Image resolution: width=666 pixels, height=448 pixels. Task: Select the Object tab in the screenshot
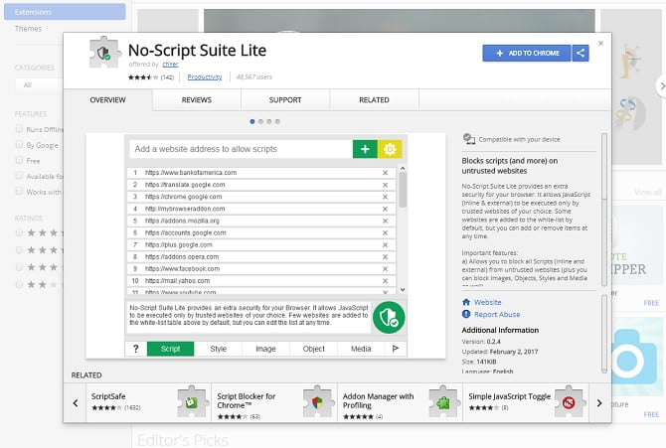click(x=314, y=349)
